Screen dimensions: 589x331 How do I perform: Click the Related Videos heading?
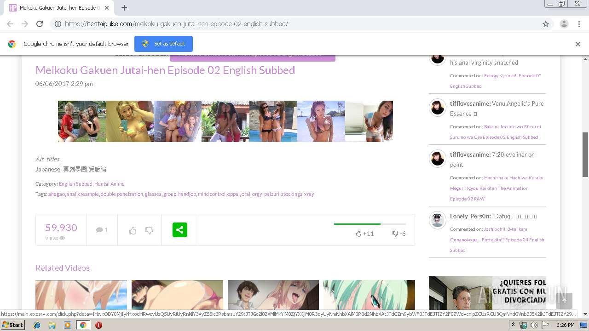click(x=63, y=268)
